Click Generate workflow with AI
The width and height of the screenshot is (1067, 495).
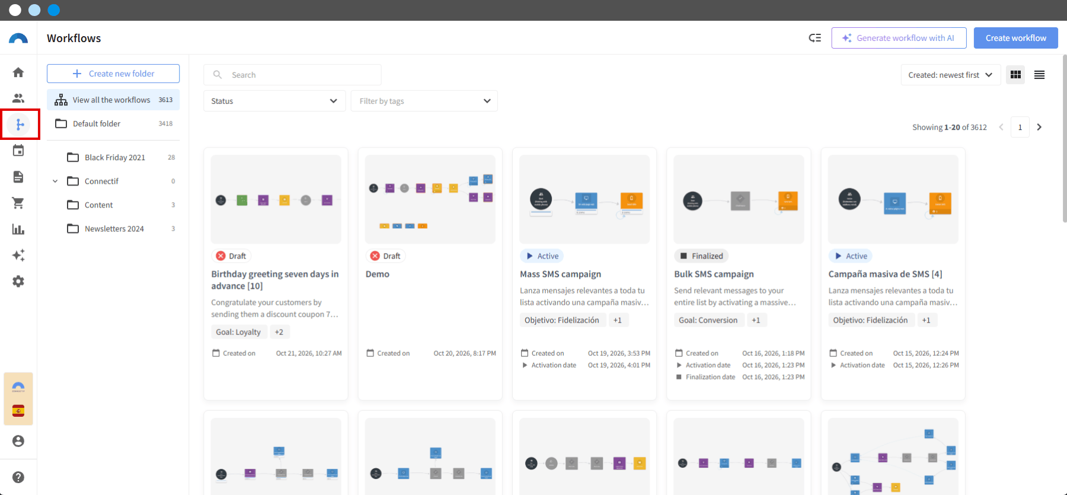click(899, 38)
